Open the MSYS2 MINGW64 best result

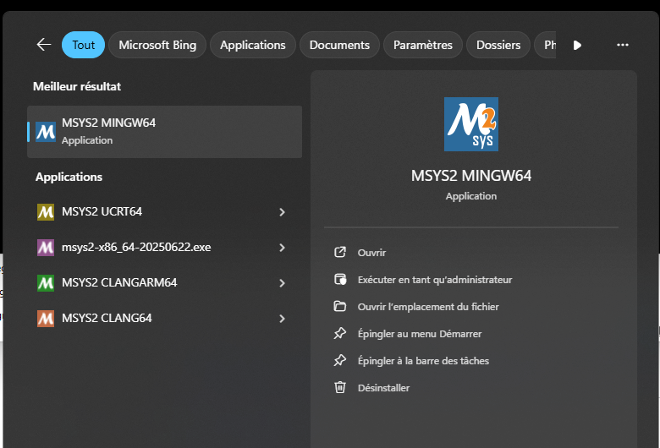point(165,132)
